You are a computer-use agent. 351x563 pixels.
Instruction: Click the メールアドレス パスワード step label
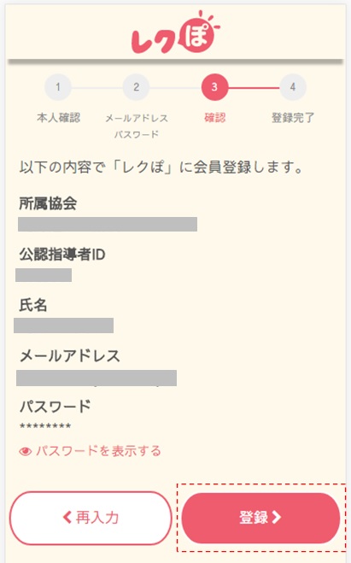[137, 126]
